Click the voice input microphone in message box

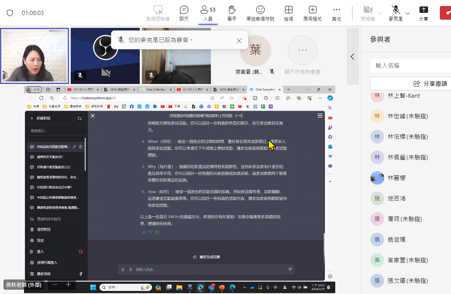coord(123,269)
